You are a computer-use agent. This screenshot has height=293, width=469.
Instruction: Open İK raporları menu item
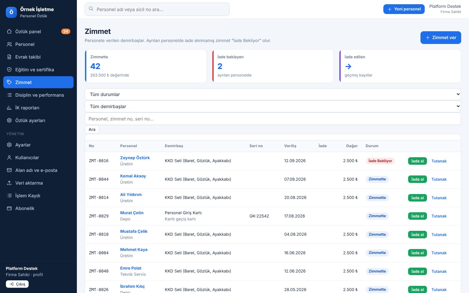38,108
